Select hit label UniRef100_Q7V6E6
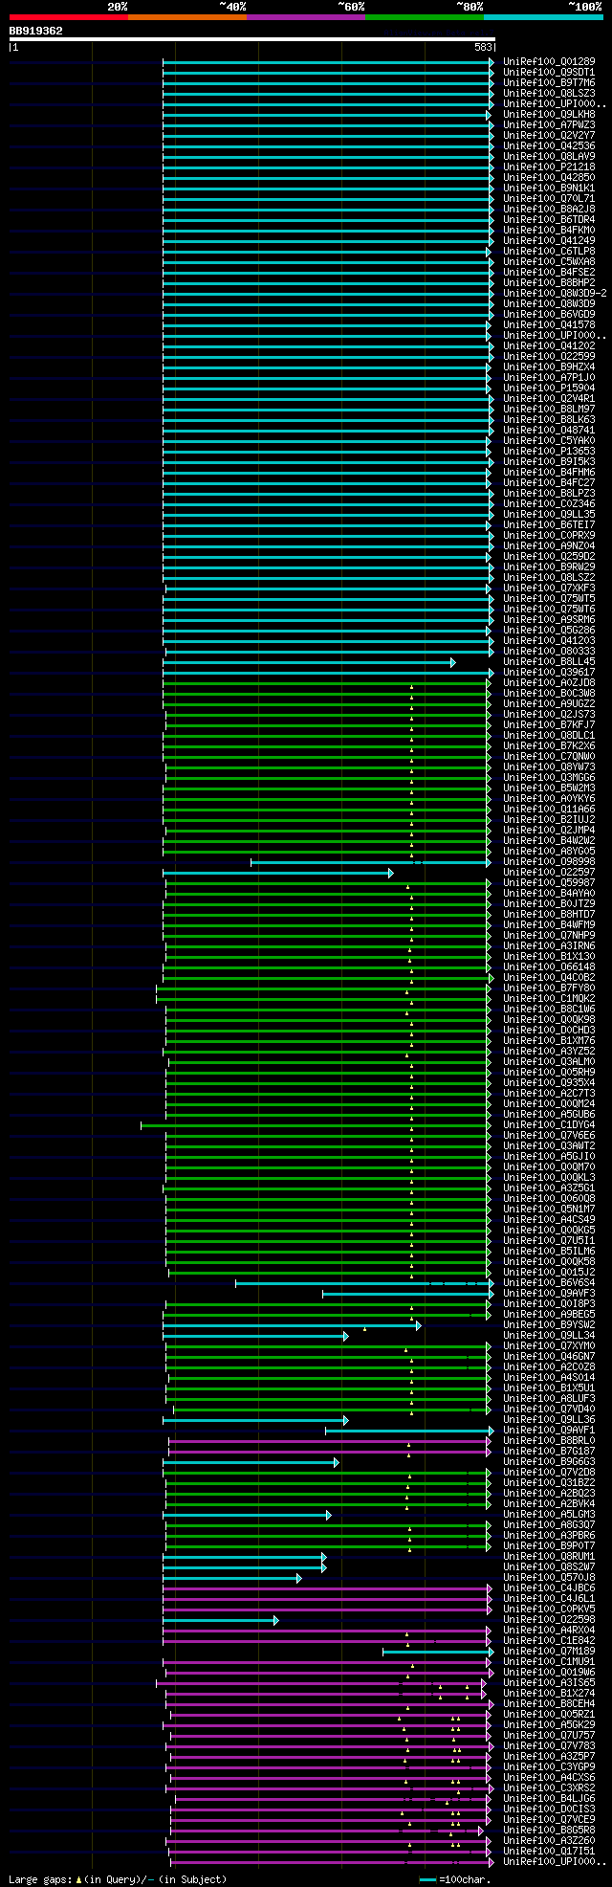Viewport: 612px width, 1887px height. click(x=549, y=1135)
